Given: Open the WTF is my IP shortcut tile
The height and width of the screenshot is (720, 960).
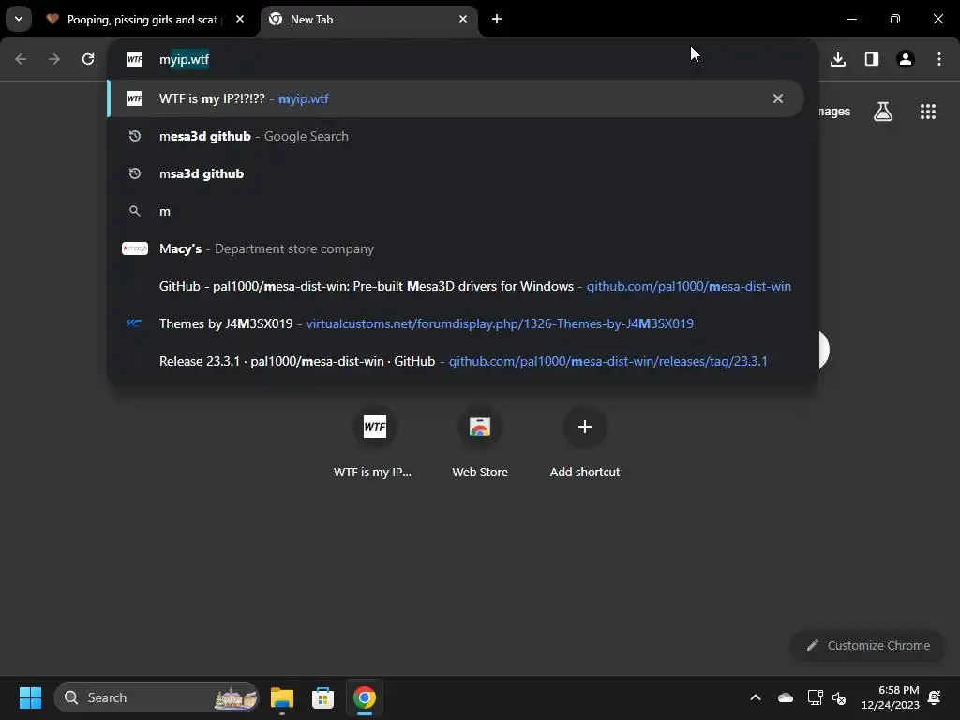Looking at the screenshot, I should click(x=373, y=443).
